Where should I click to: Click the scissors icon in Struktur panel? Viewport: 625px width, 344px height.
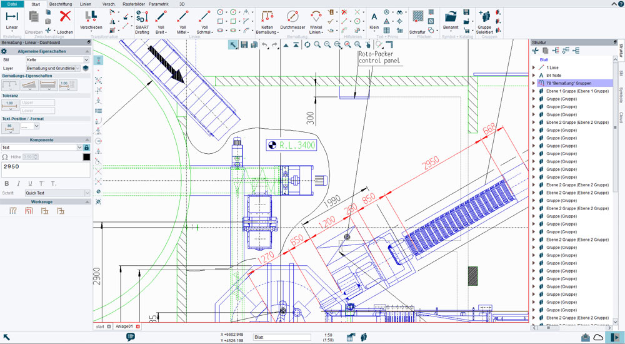[536, 50]
